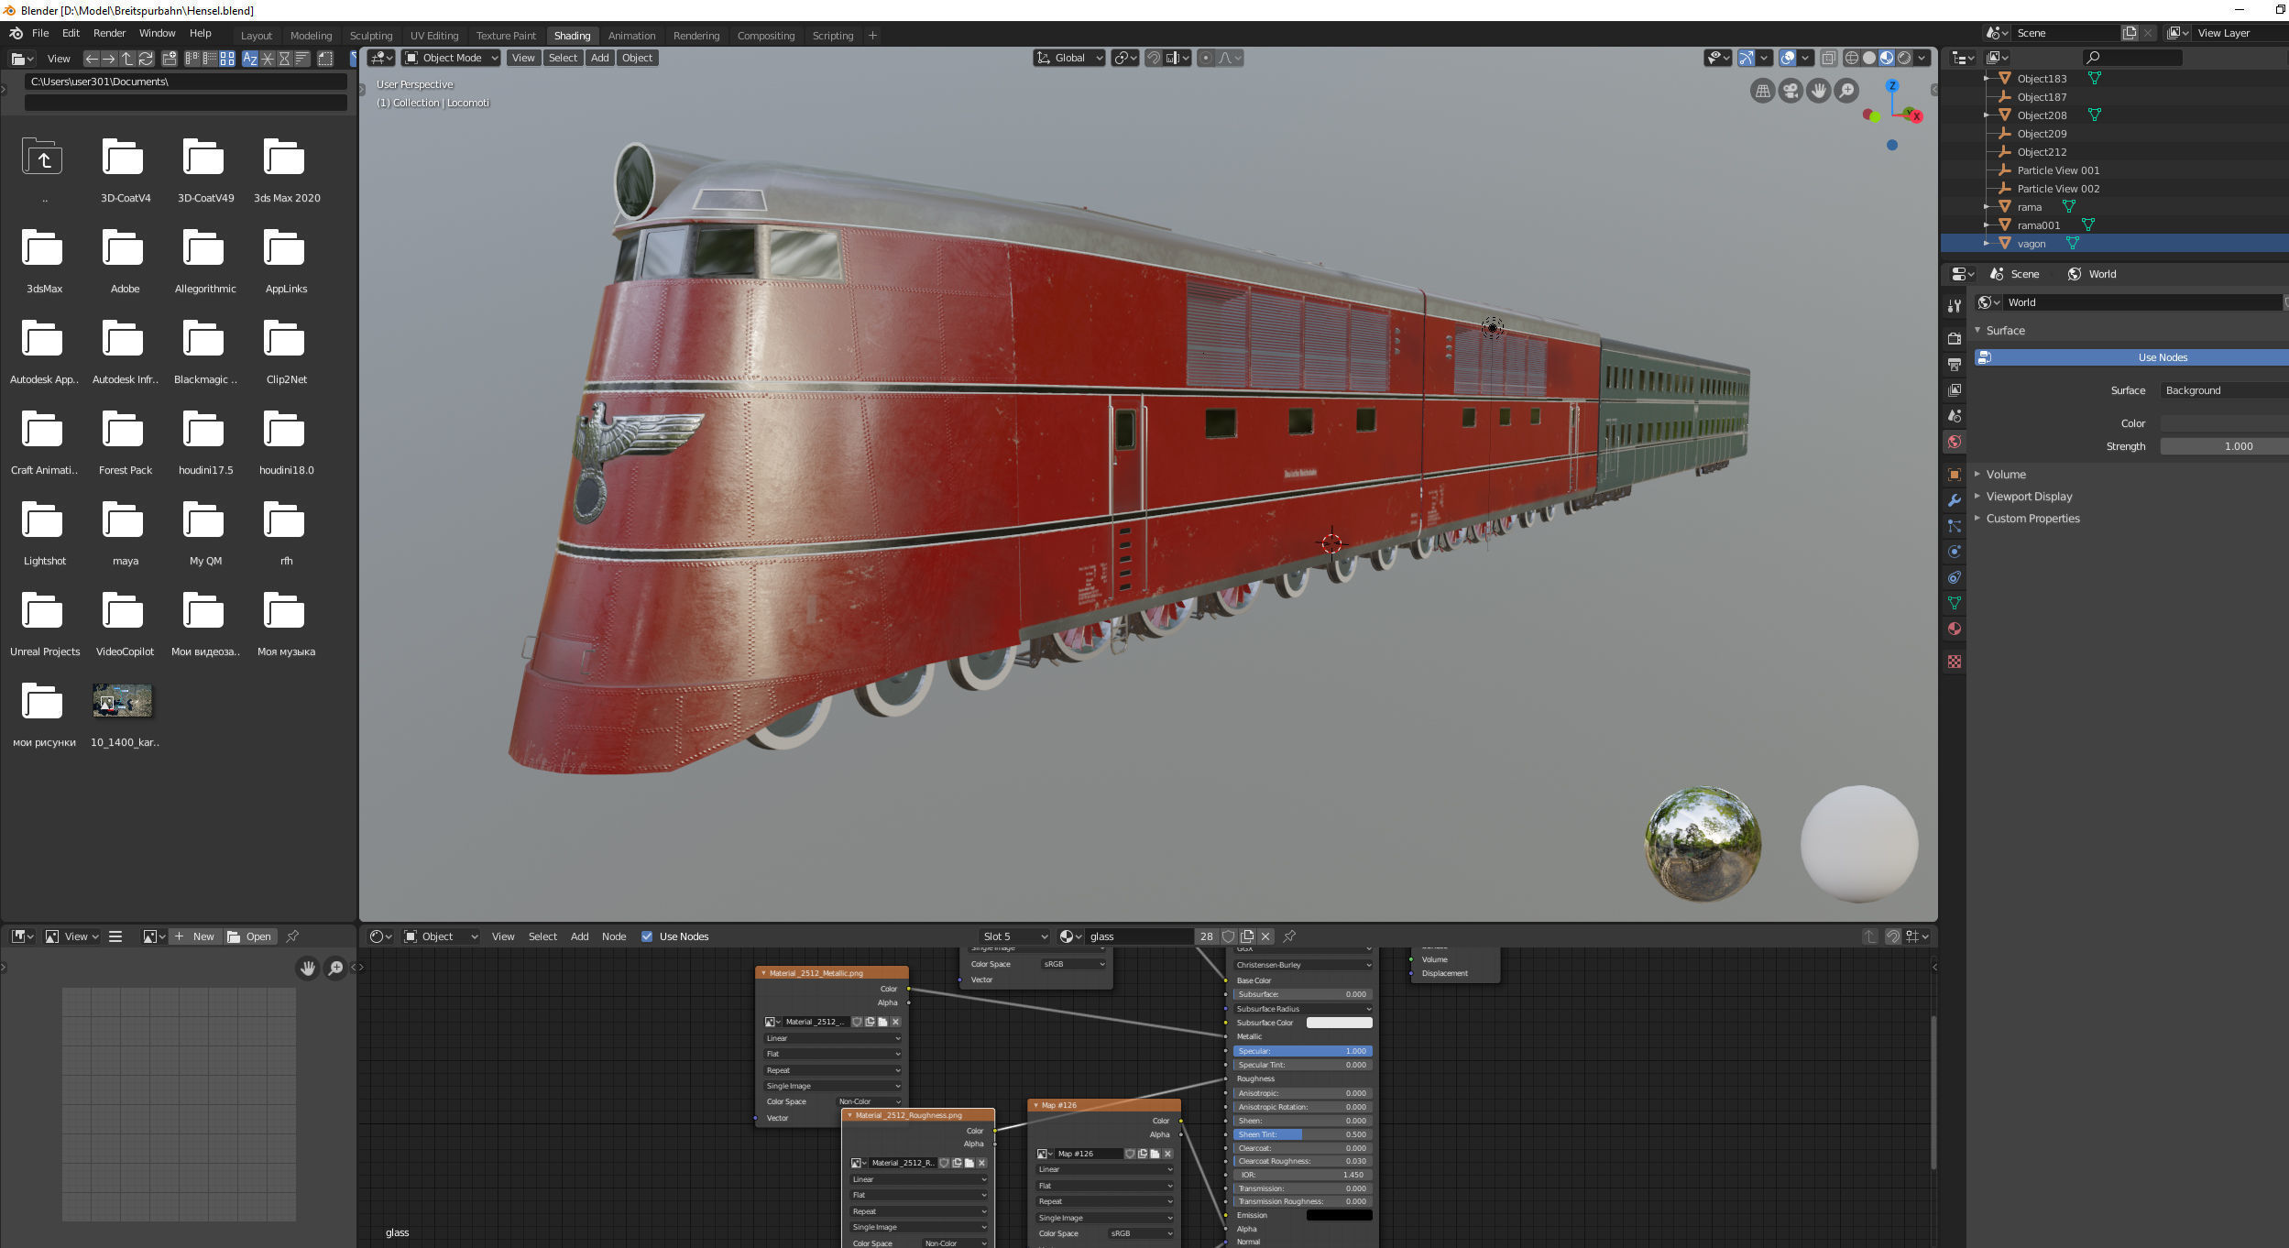Open the Slot 5 material slot dropdown
2289x1248 pixels.
coord(1014,936)
